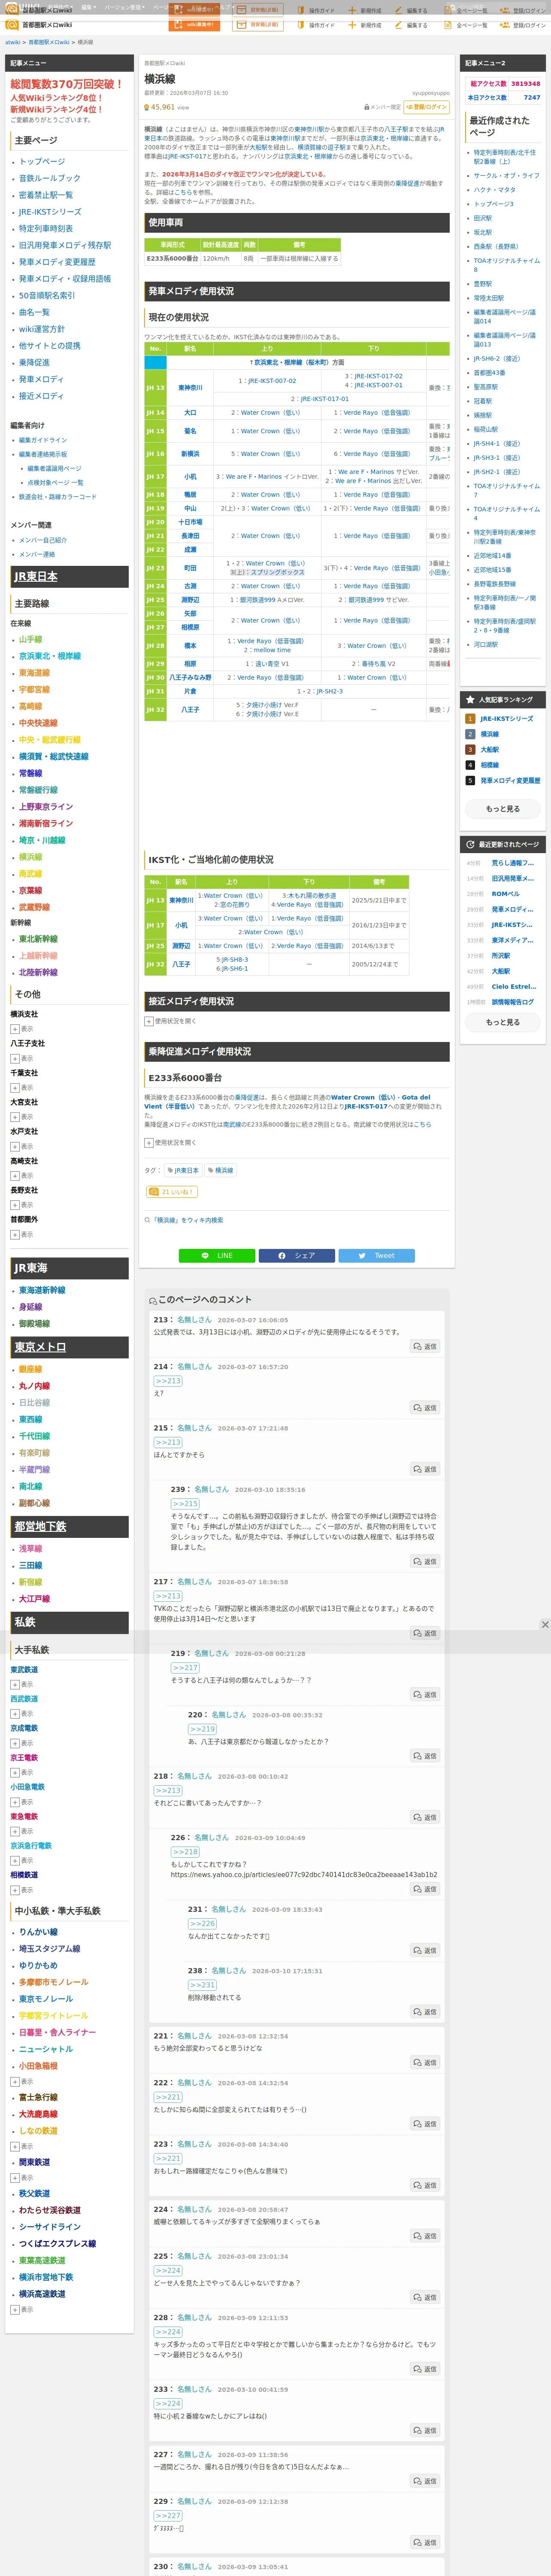
Task: Reply to comment 221
Action: (425, 2062)
